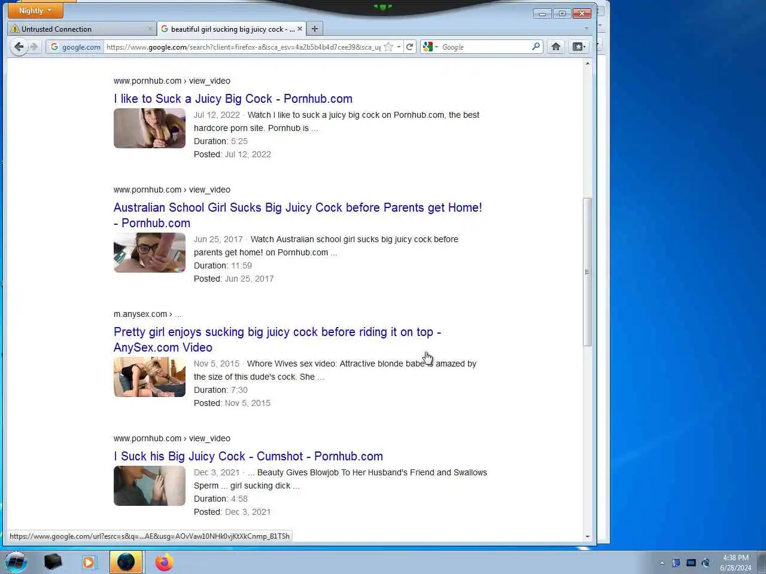Image resolution: width=766 pixels, height=574 pixels.
Task: Click the scrollbar down arrow
Action: [x=588, y=537]
